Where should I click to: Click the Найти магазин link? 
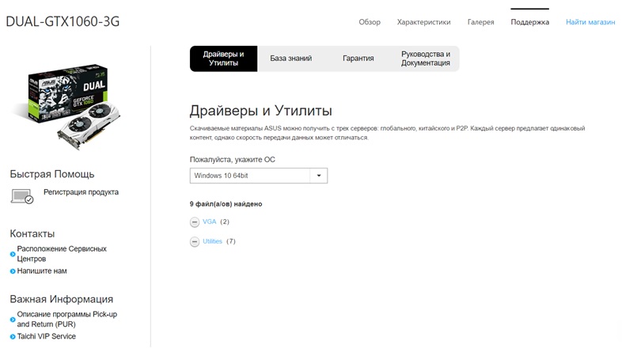tap(590, 22)
